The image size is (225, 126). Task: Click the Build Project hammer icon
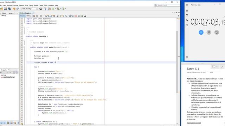tap(45, 9)
